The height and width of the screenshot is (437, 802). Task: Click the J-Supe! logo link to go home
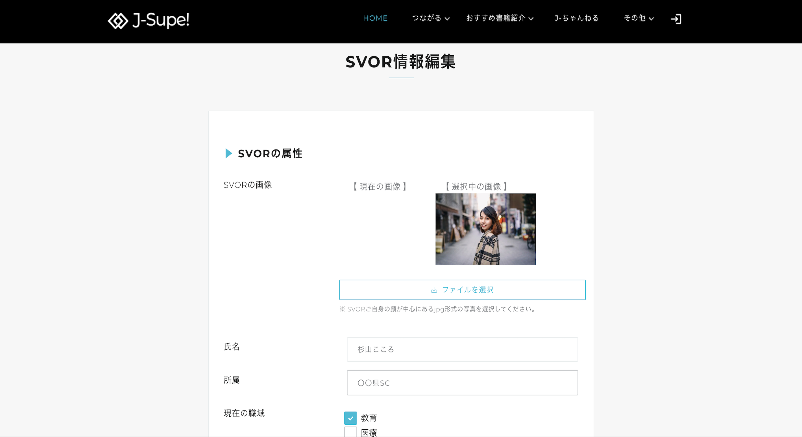tap(149, 21)
